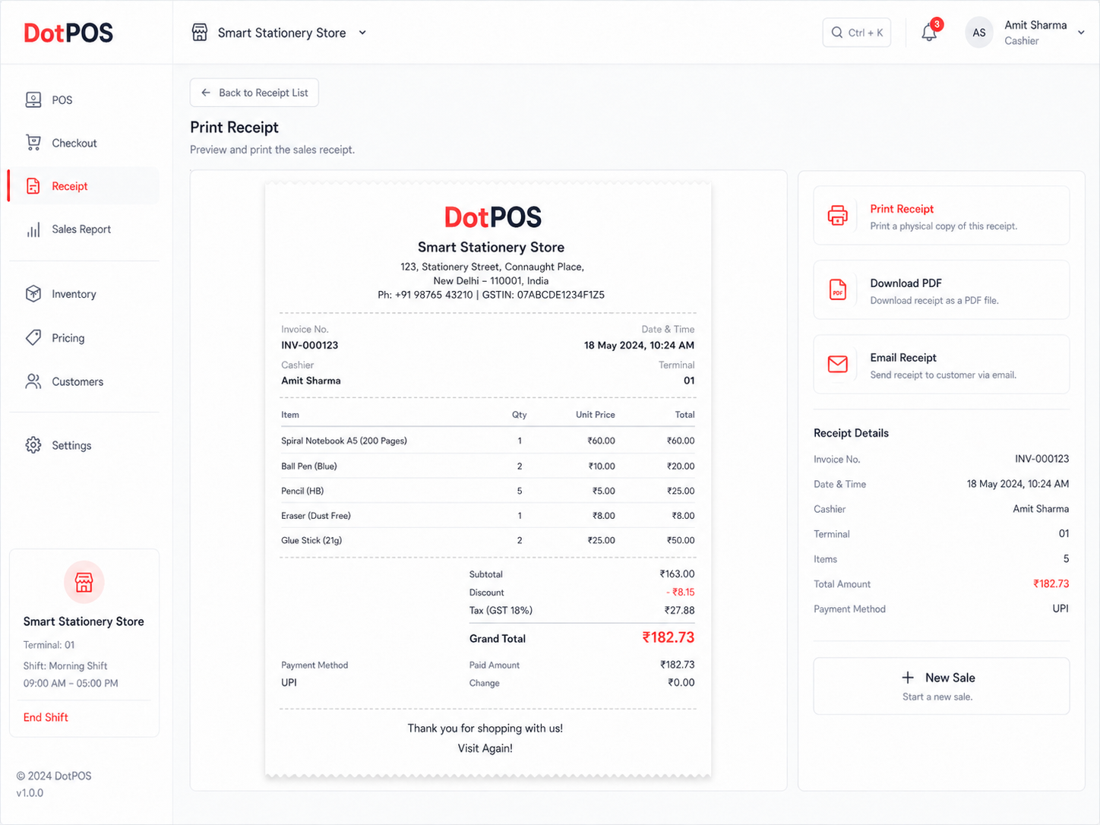Click the magnifier icon in search box

tap(837, 33)
